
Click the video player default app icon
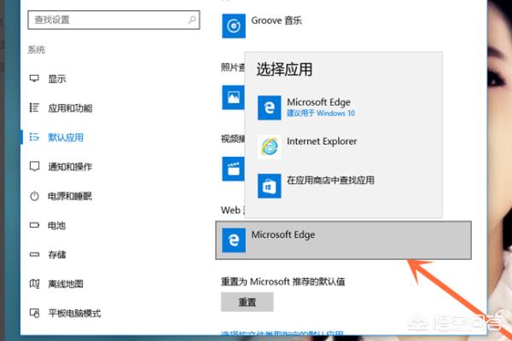(x=233, y=169)
